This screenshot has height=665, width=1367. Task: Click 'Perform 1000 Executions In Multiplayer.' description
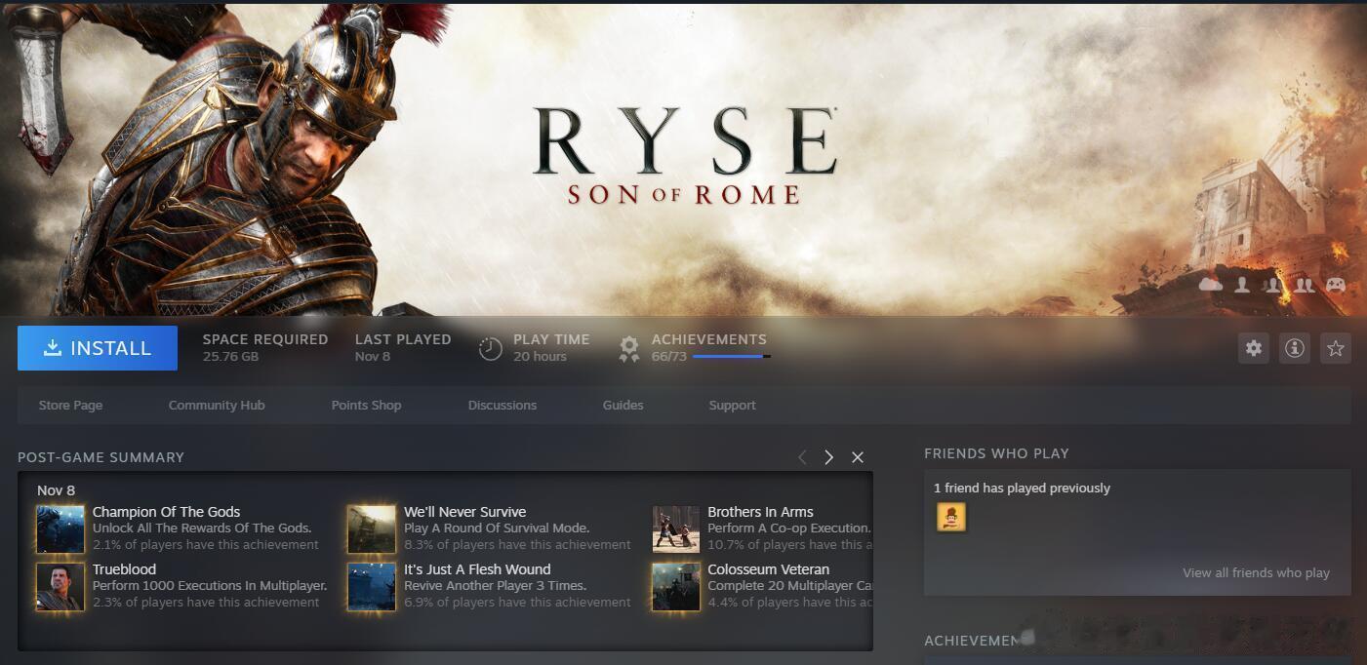tap(210, 586)
